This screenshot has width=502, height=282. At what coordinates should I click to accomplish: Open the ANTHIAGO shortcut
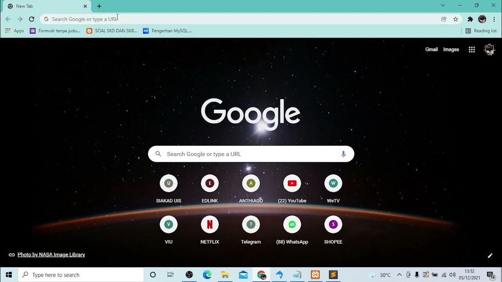click(x=251, y=190)
